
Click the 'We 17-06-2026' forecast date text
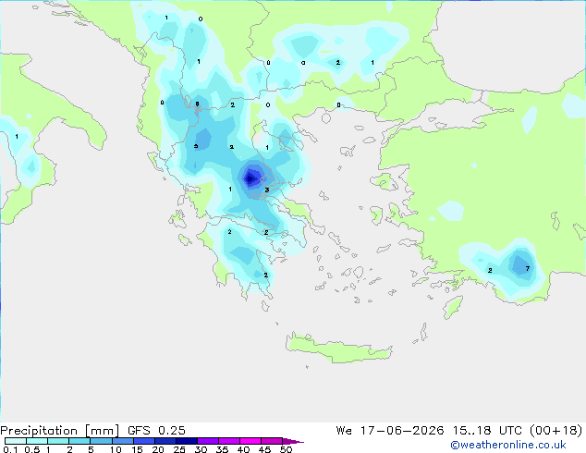click(x=390, y=431)
